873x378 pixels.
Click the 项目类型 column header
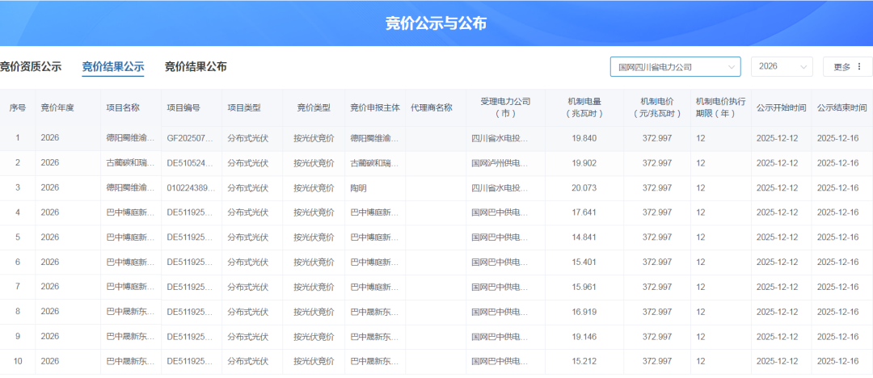point(244,108)
